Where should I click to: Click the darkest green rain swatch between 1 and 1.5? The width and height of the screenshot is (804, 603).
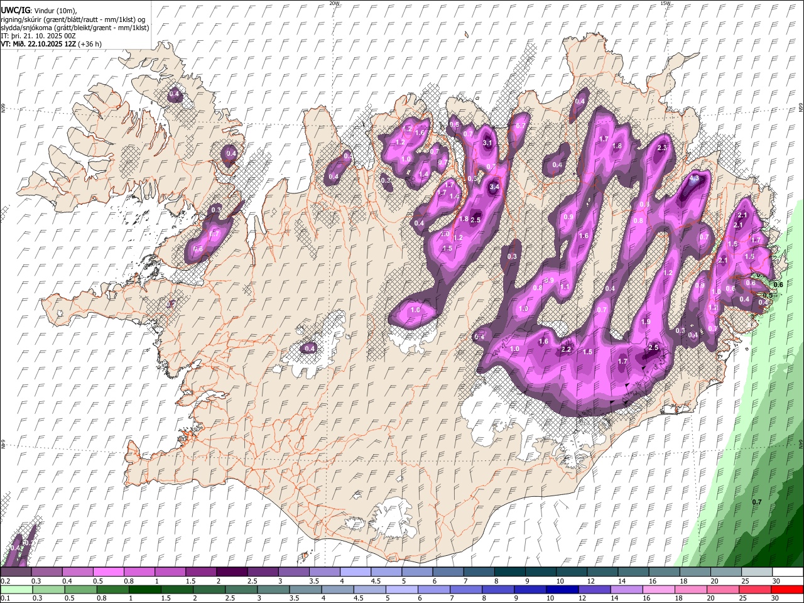(x=145, y=589)
